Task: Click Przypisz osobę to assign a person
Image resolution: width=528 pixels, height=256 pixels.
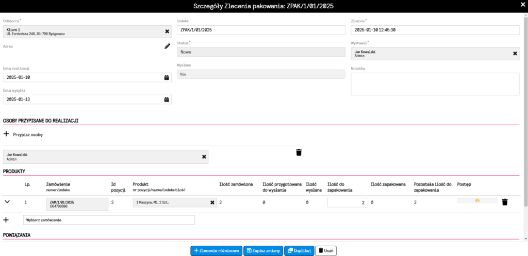Action: click(23, 134)
